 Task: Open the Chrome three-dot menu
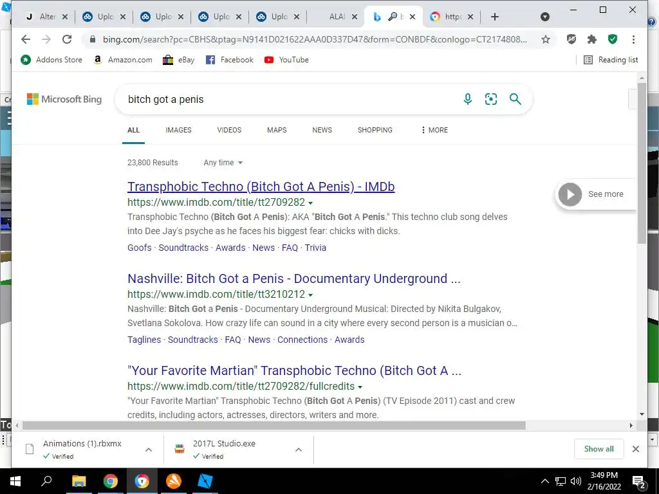click(x=633, y=39)
